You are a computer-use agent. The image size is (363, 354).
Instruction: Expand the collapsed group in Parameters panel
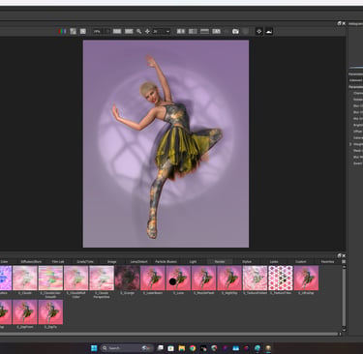[x=350, y=144]
